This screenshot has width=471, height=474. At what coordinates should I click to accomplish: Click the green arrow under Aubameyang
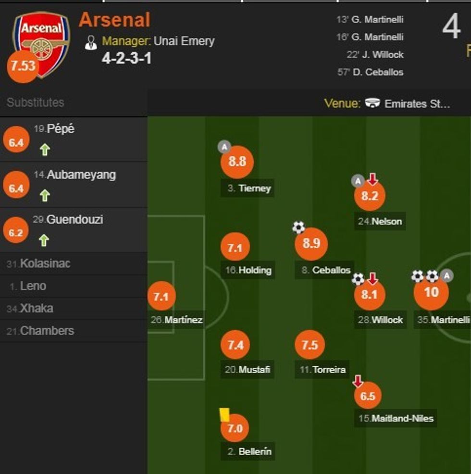pos(44,195)
